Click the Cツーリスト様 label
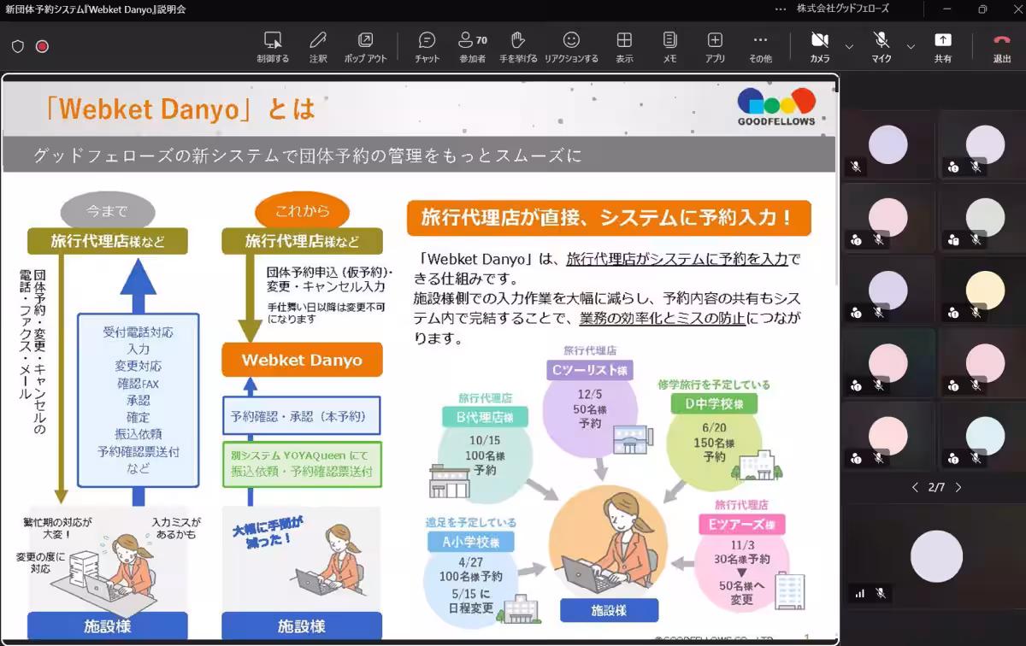This screenshot has height=646, width=1026. [591, 370]
